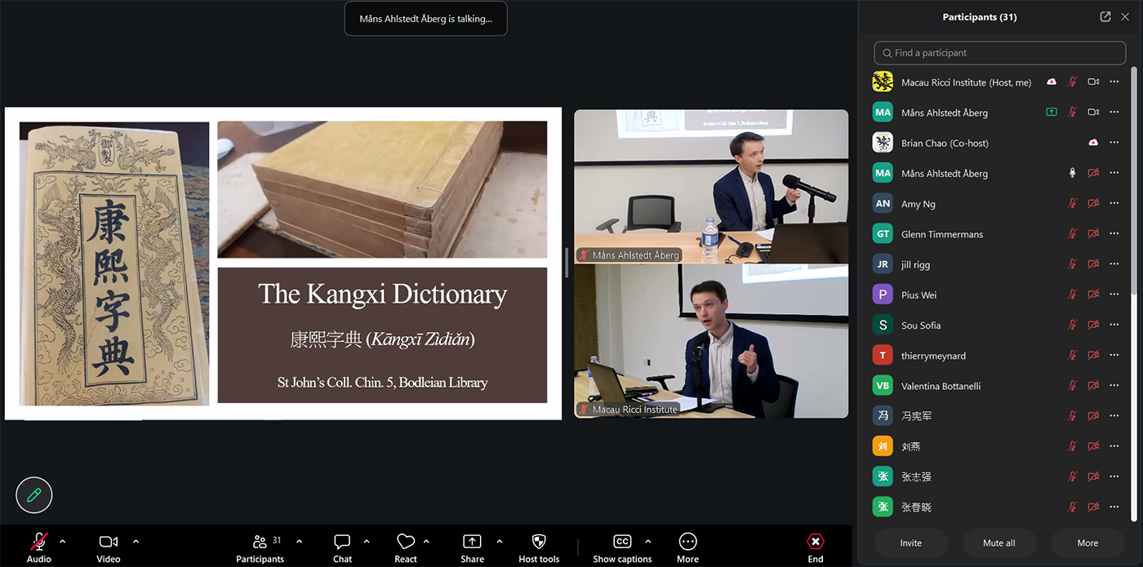Image resolution: width=1143 pixels, height=567 pixels.
Task: Click the red End meeting button
Action: point(816,542)
